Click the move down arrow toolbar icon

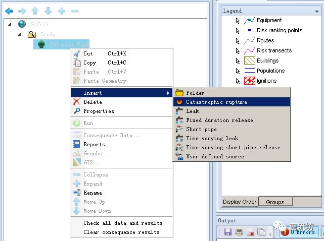[x=48, y=11]
